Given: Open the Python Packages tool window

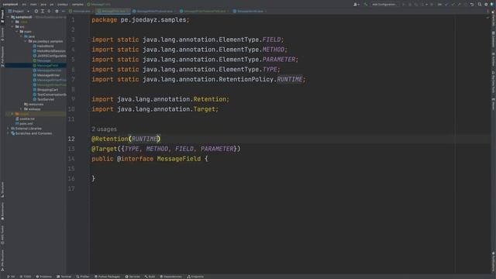Looking at the screenshot, I should click(107, 277).
